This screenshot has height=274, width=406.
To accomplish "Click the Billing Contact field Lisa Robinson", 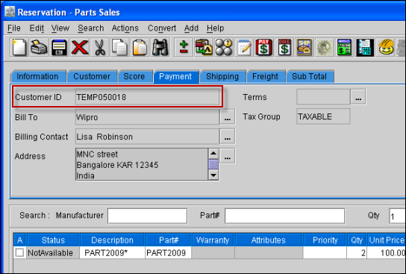I will click(x=147, y=137).
